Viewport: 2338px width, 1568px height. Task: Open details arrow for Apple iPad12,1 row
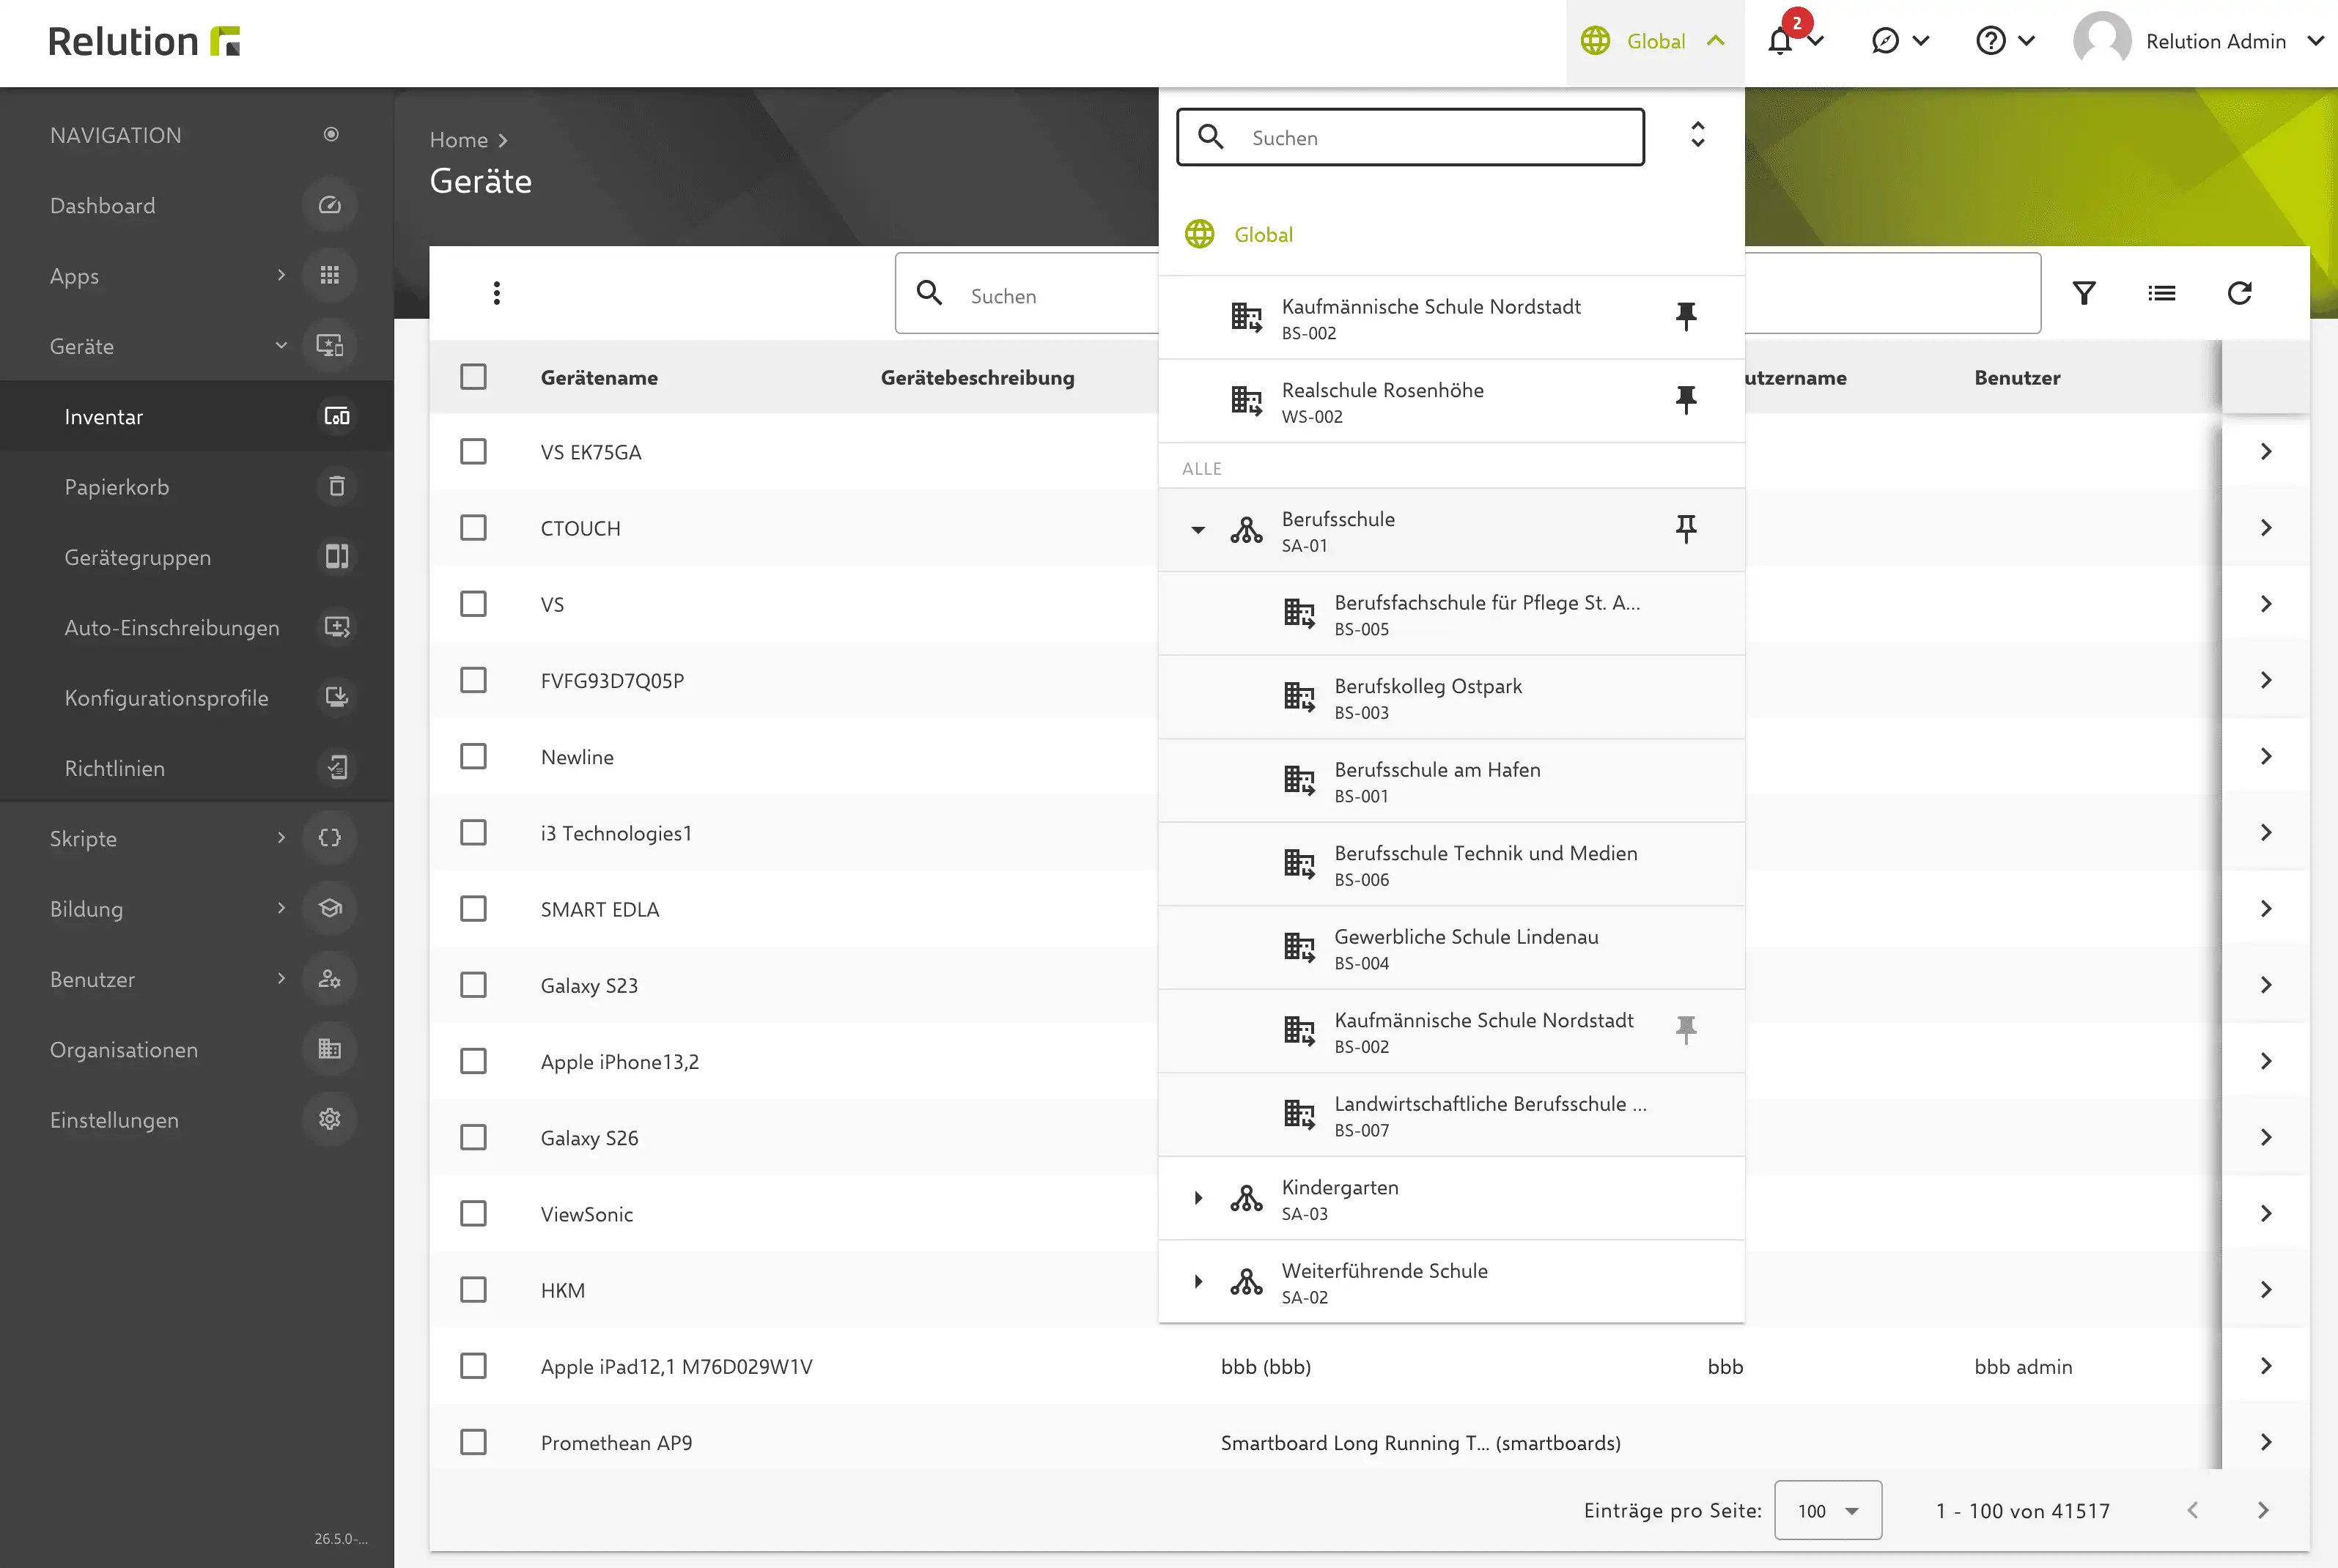click(x=2266, y=1366)
